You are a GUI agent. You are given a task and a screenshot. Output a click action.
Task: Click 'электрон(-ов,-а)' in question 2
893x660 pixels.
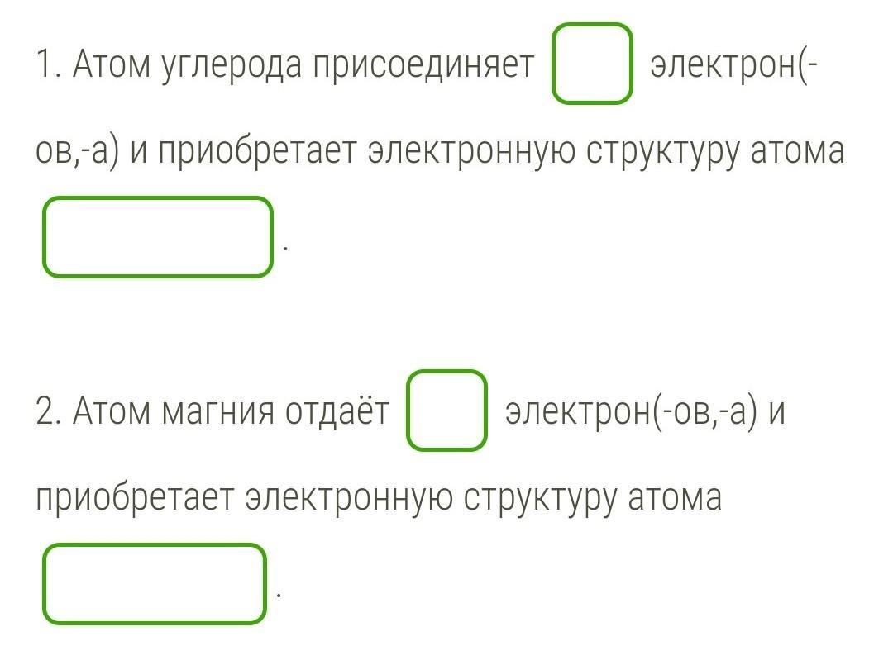click(x=632, y=411)
